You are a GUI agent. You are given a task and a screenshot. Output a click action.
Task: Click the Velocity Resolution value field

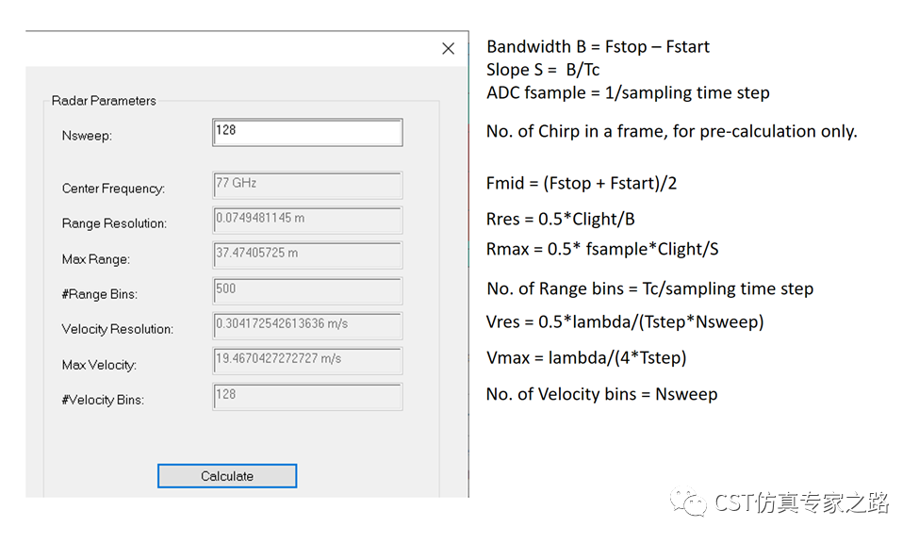(307, 326)
